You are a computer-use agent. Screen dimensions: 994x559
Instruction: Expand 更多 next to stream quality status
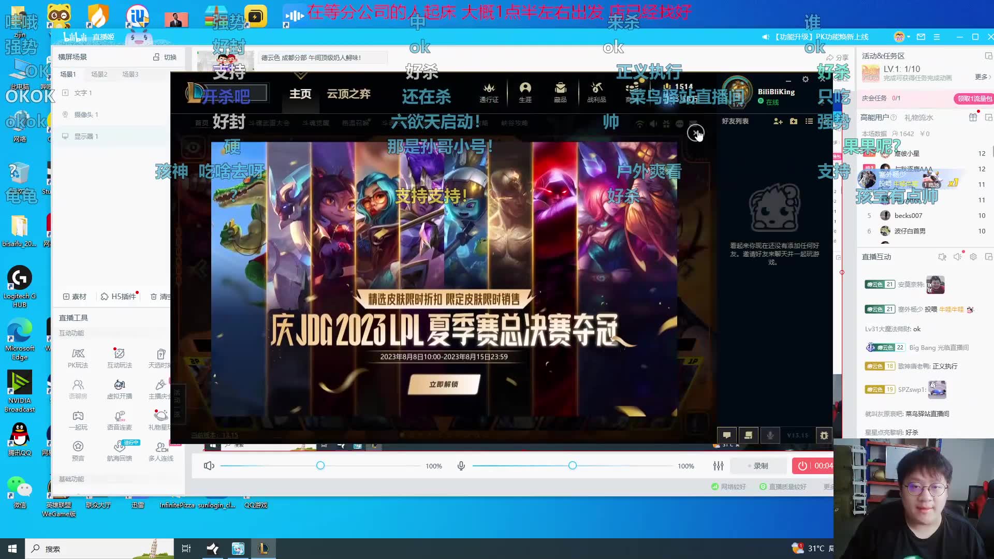pos(828,487)
